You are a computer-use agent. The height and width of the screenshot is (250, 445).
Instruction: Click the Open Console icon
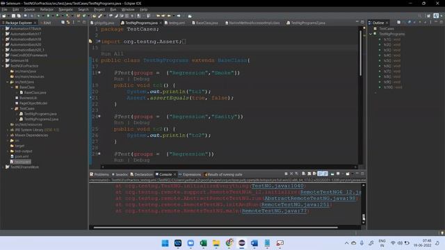(348, 174)
